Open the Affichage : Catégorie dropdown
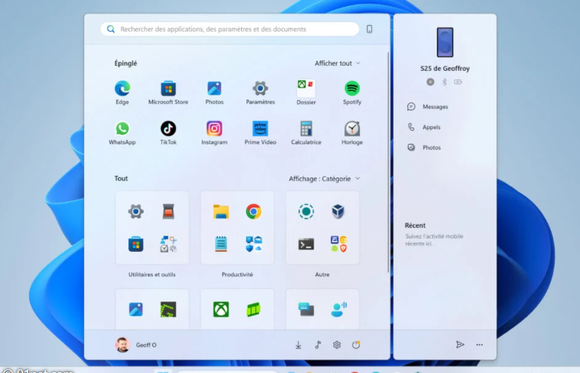The width and height of the screenshot is (580, 373). (x=324, y=179)
